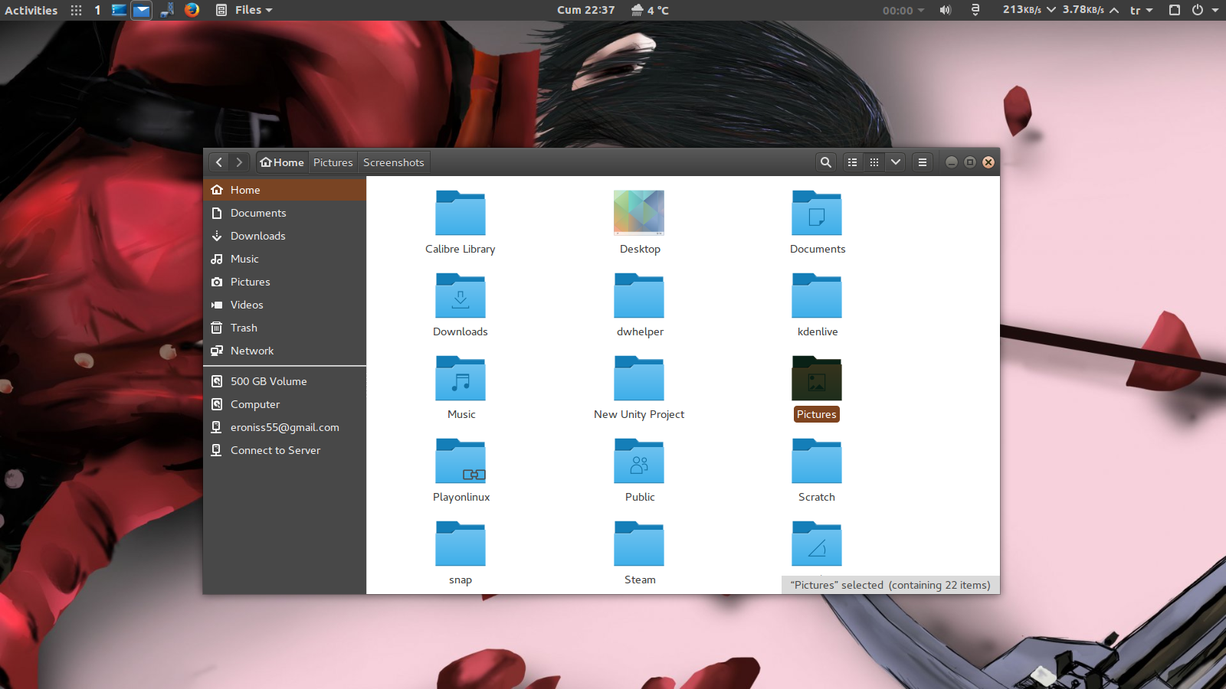
Task: Select the Scratch folder icon
Action: tap(817, 461)
